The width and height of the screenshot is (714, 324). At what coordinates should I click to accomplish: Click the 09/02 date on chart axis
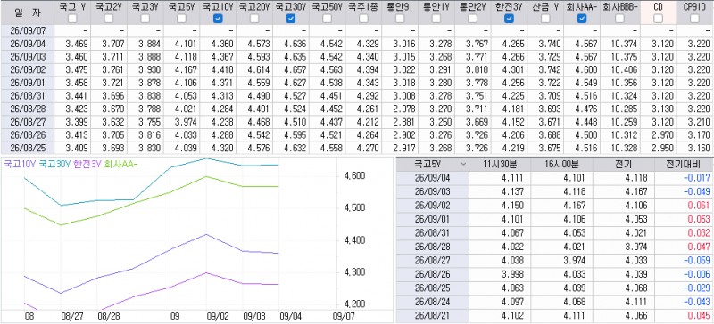pyautogui.click(x=215, y=316)
